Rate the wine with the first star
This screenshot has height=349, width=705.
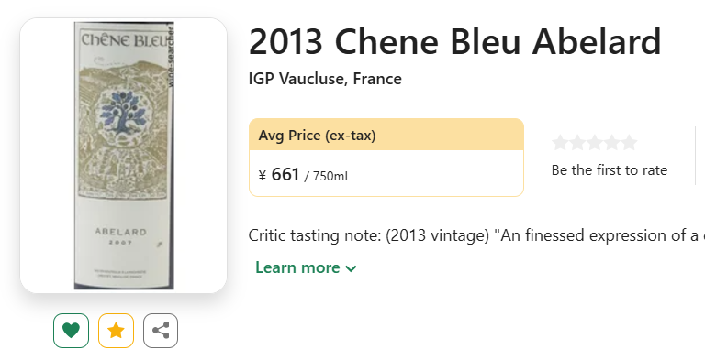tap(560, 143)
